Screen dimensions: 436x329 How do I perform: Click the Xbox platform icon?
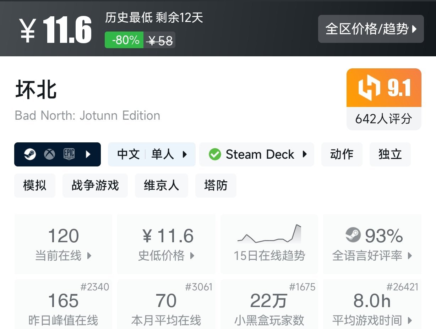tap(49, 154)
